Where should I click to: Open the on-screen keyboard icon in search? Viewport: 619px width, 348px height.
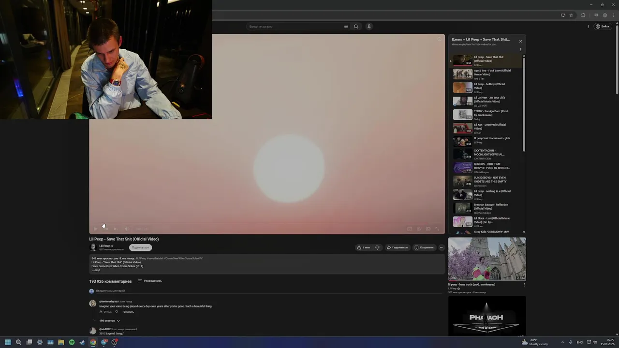tap(346, 27)
